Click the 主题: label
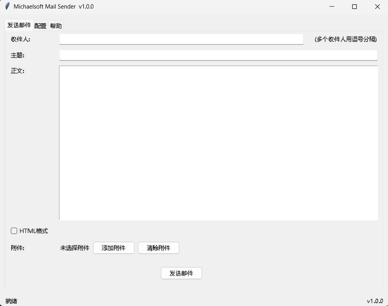Screen dimensions: 388x306 [18, 55]
